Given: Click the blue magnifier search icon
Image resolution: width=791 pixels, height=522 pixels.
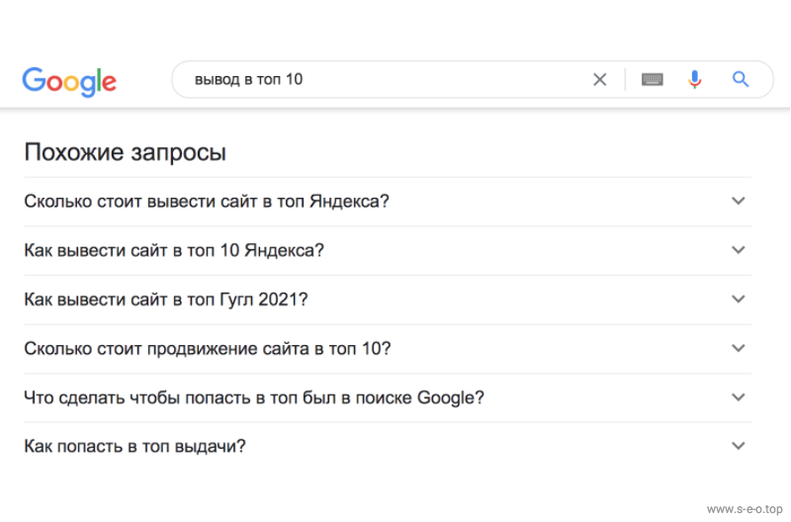Looking at the screenshot, I should 741,79.
